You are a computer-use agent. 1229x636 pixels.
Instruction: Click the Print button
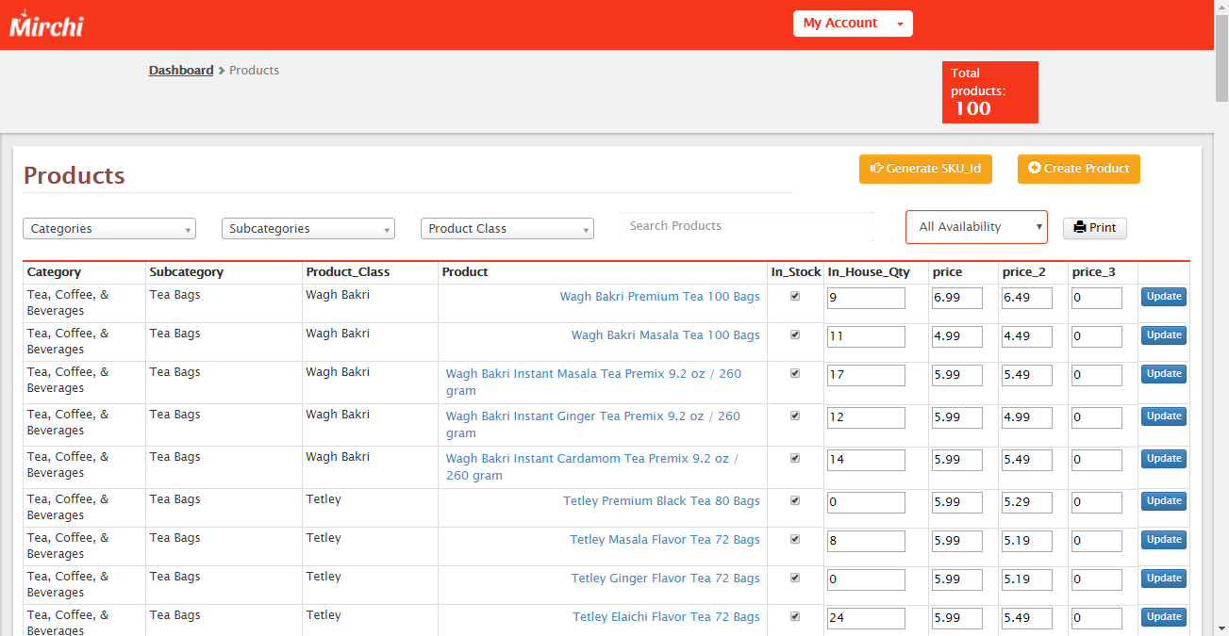(x=1094, y=228)
